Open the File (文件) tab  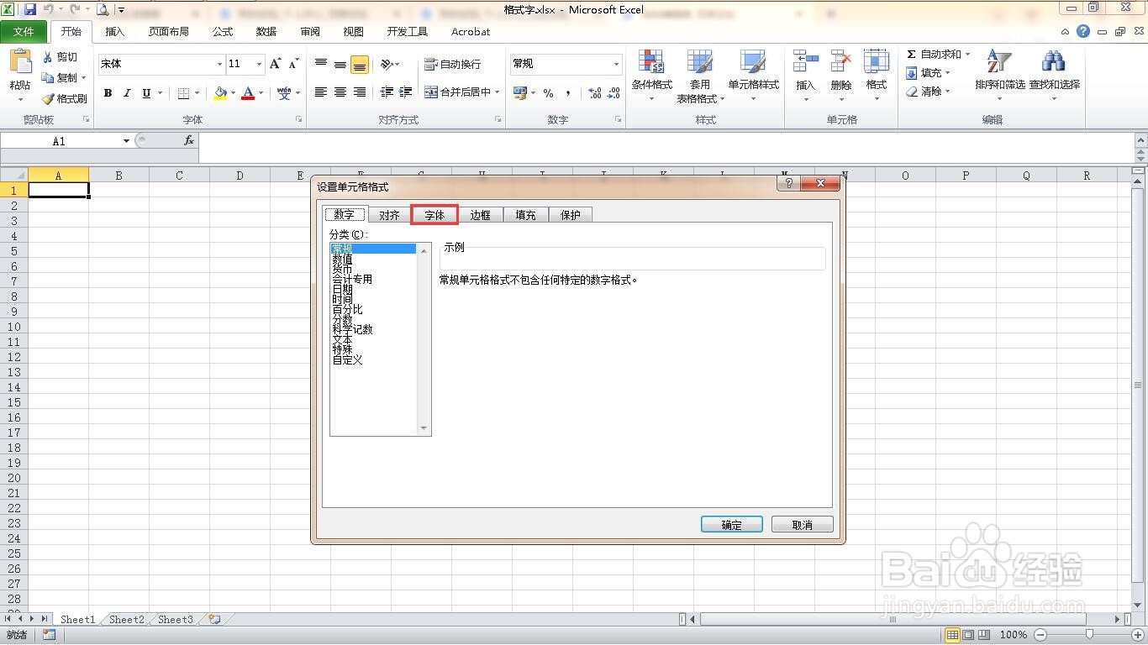(x=24, y=32)
